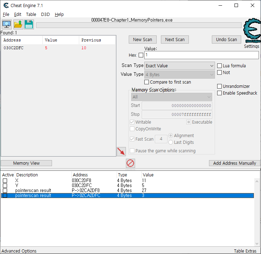261x254 pixels.
Task: Enable the Hex checkbox
Action: click(x=141, y=55)
